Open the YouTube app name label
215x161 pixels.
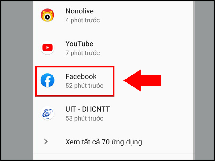point(79,44)
